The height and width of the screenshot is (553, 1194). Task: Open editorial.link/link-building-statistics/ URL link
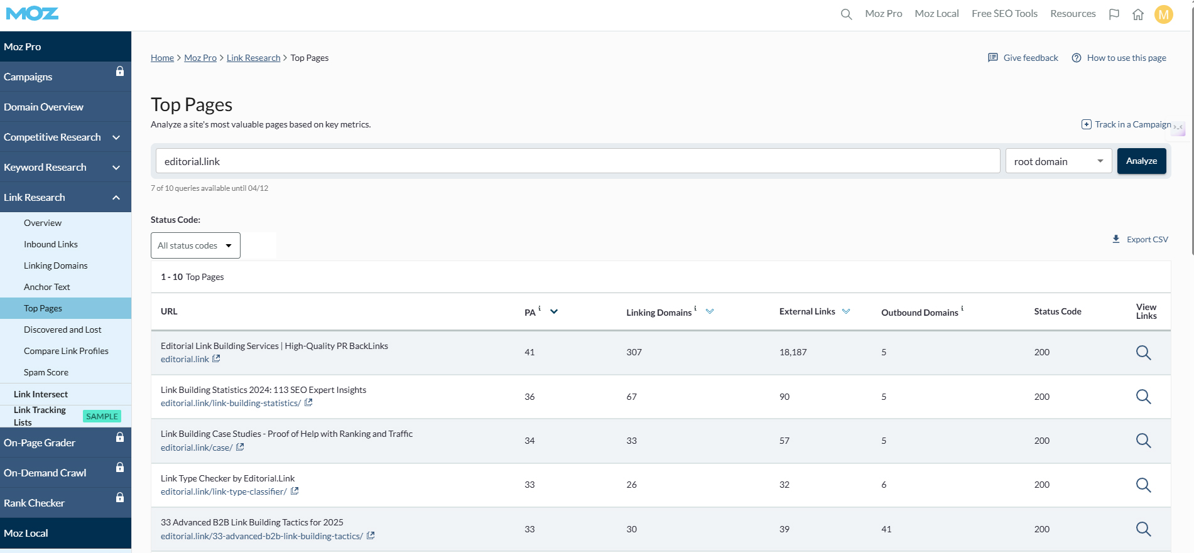(231, 403)
